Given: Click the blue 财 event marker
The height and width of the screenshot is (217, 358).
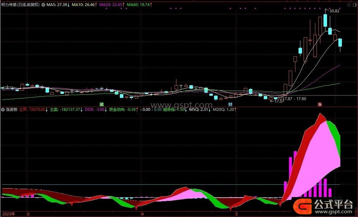Looking at the screenshot, I should coord(230,104).
